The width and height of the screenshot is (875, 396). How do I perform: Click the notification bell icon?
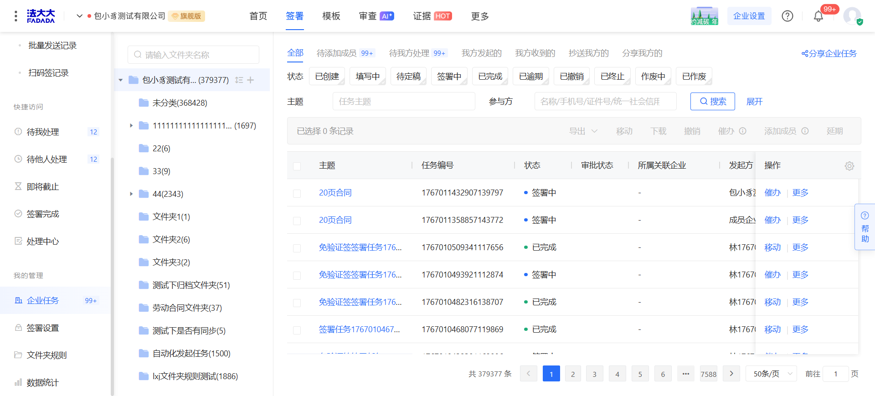818,16
